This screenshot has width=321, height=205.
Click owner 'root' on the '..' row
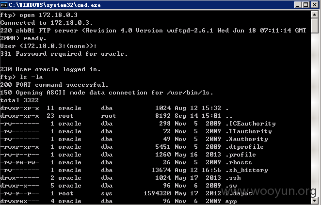(66, 116)
